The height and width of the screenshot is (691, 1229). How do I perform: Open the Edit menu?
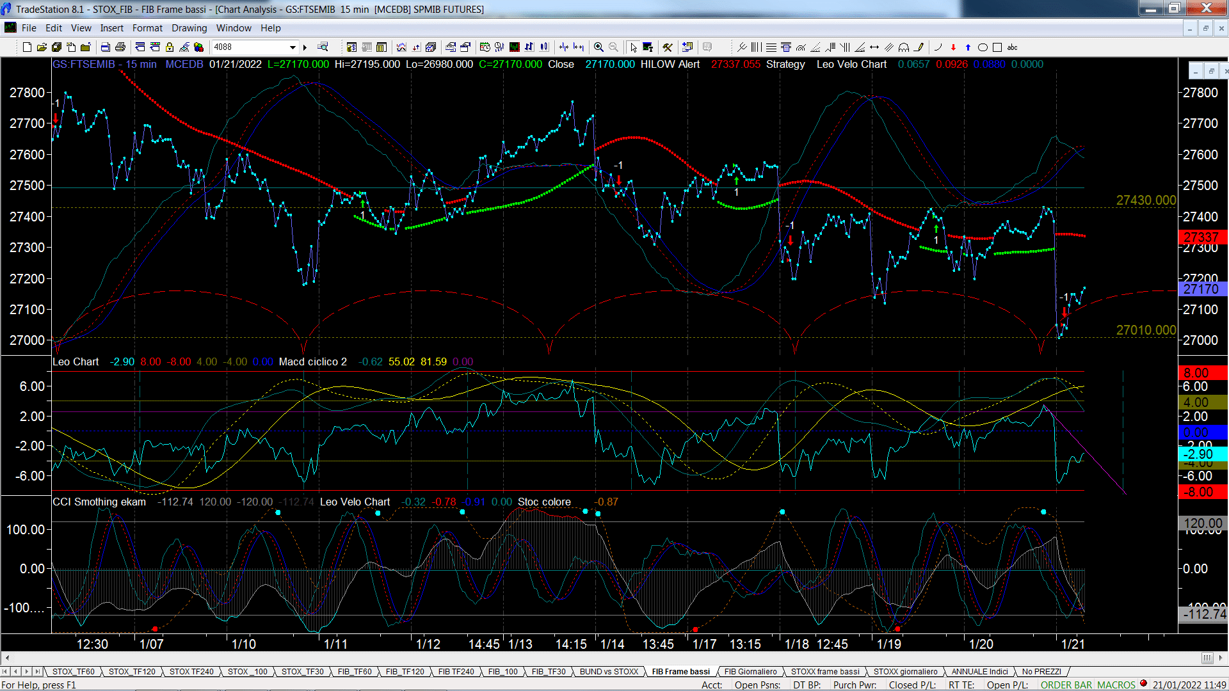[54, 28]
